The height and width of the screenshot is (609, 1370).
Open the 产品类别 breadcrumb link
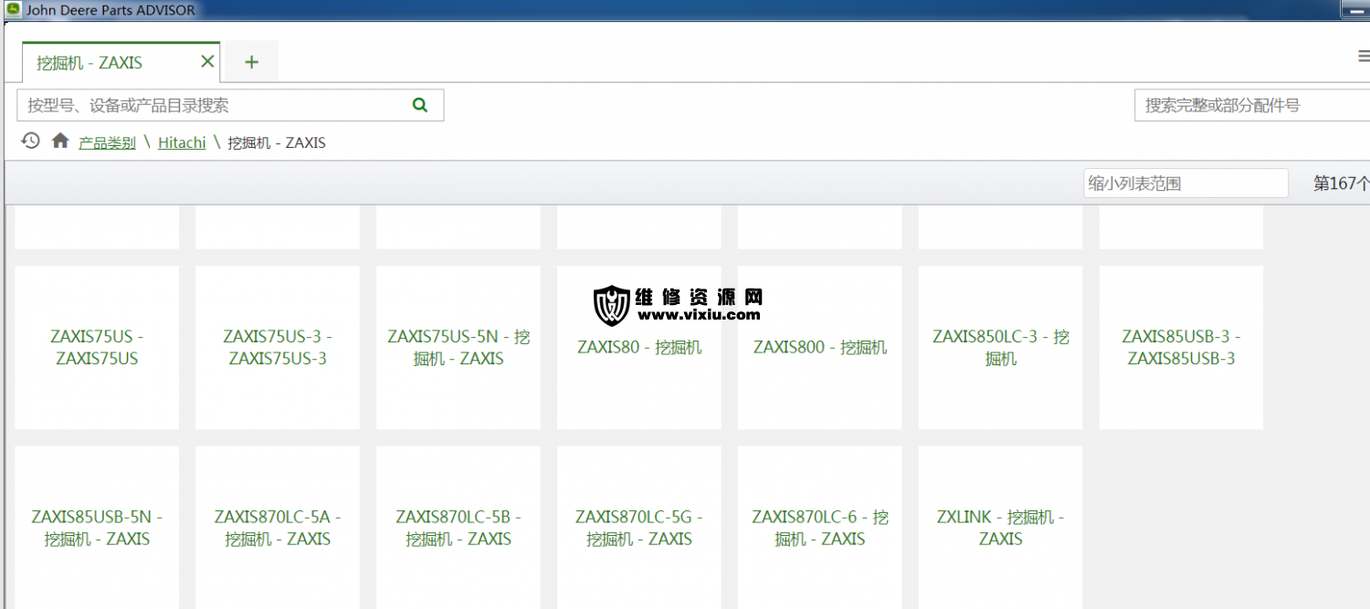tap(107, 143)
